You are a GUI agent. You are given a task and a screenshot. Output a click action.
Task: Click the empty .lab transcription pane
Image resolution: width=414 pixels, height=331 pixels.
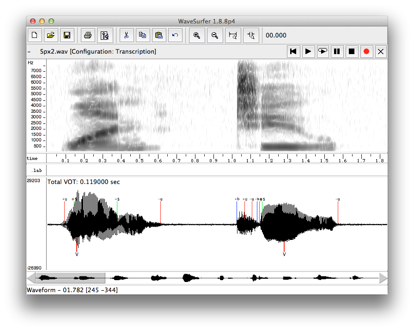click(x=217, y=171)
